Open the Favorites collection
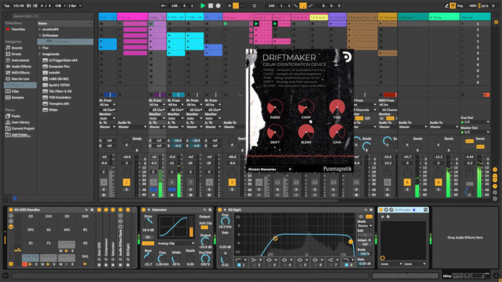502x282 pixels. click(18, 29)
